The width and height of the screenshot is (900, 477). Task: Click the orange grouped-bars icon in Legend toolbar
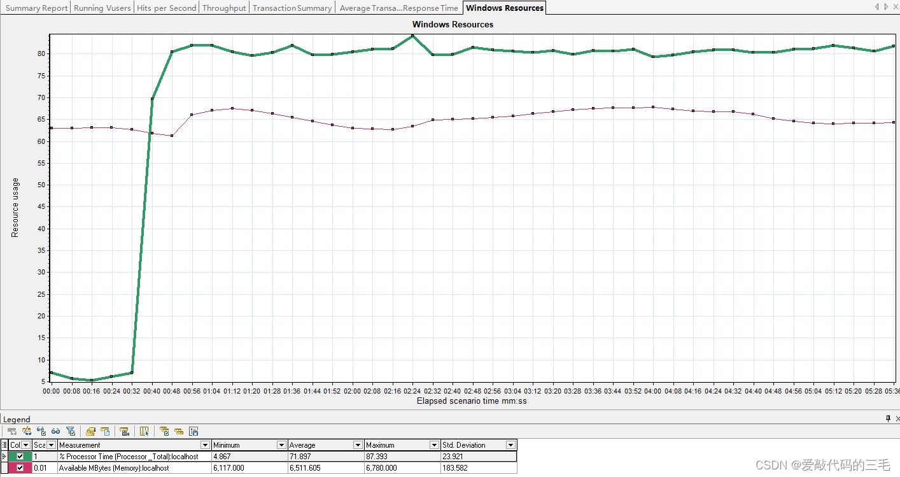[179, 431]
